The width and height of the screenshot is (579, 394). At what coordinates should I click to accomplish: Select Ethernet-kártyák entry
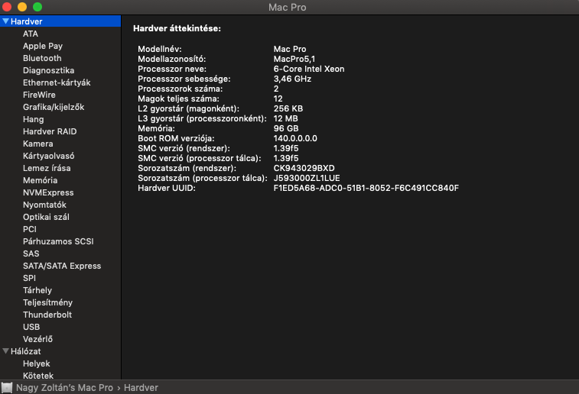57,82
